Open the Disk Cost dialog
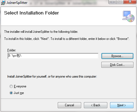 pos(117,65)
